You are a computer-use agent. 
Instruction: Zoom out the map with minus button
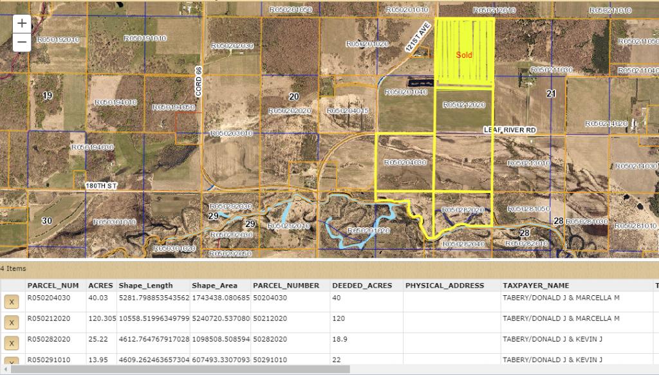(22, 42)
